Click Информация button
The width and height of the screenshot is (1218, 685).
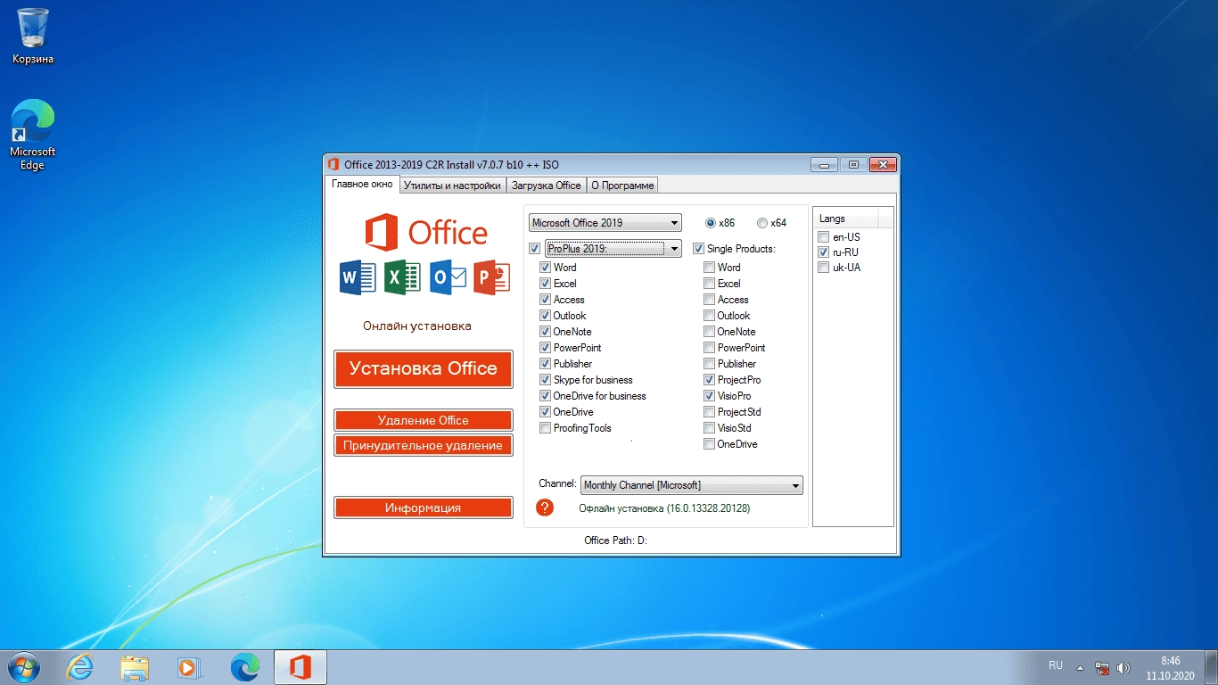(x=424, y=508)
